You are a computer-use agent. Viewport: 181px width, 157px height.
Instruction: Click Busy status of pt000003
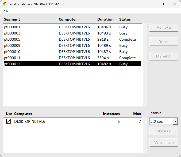[124, 33]
